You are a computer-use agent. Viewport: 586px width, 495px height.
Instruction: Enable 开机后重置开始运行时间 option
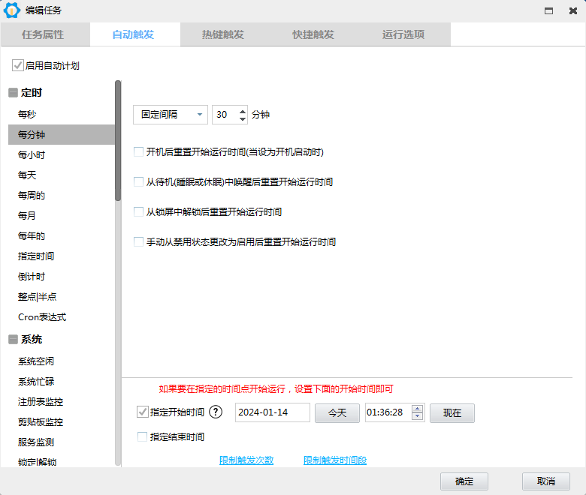(138, 151)
